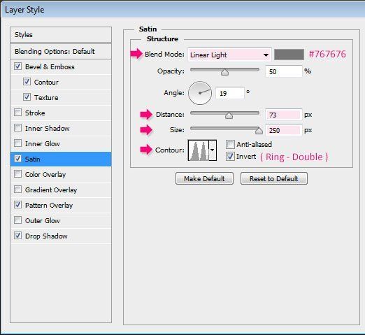
Task: Enable the Inner Glow checkbox
Action: [x=18, y=143]
